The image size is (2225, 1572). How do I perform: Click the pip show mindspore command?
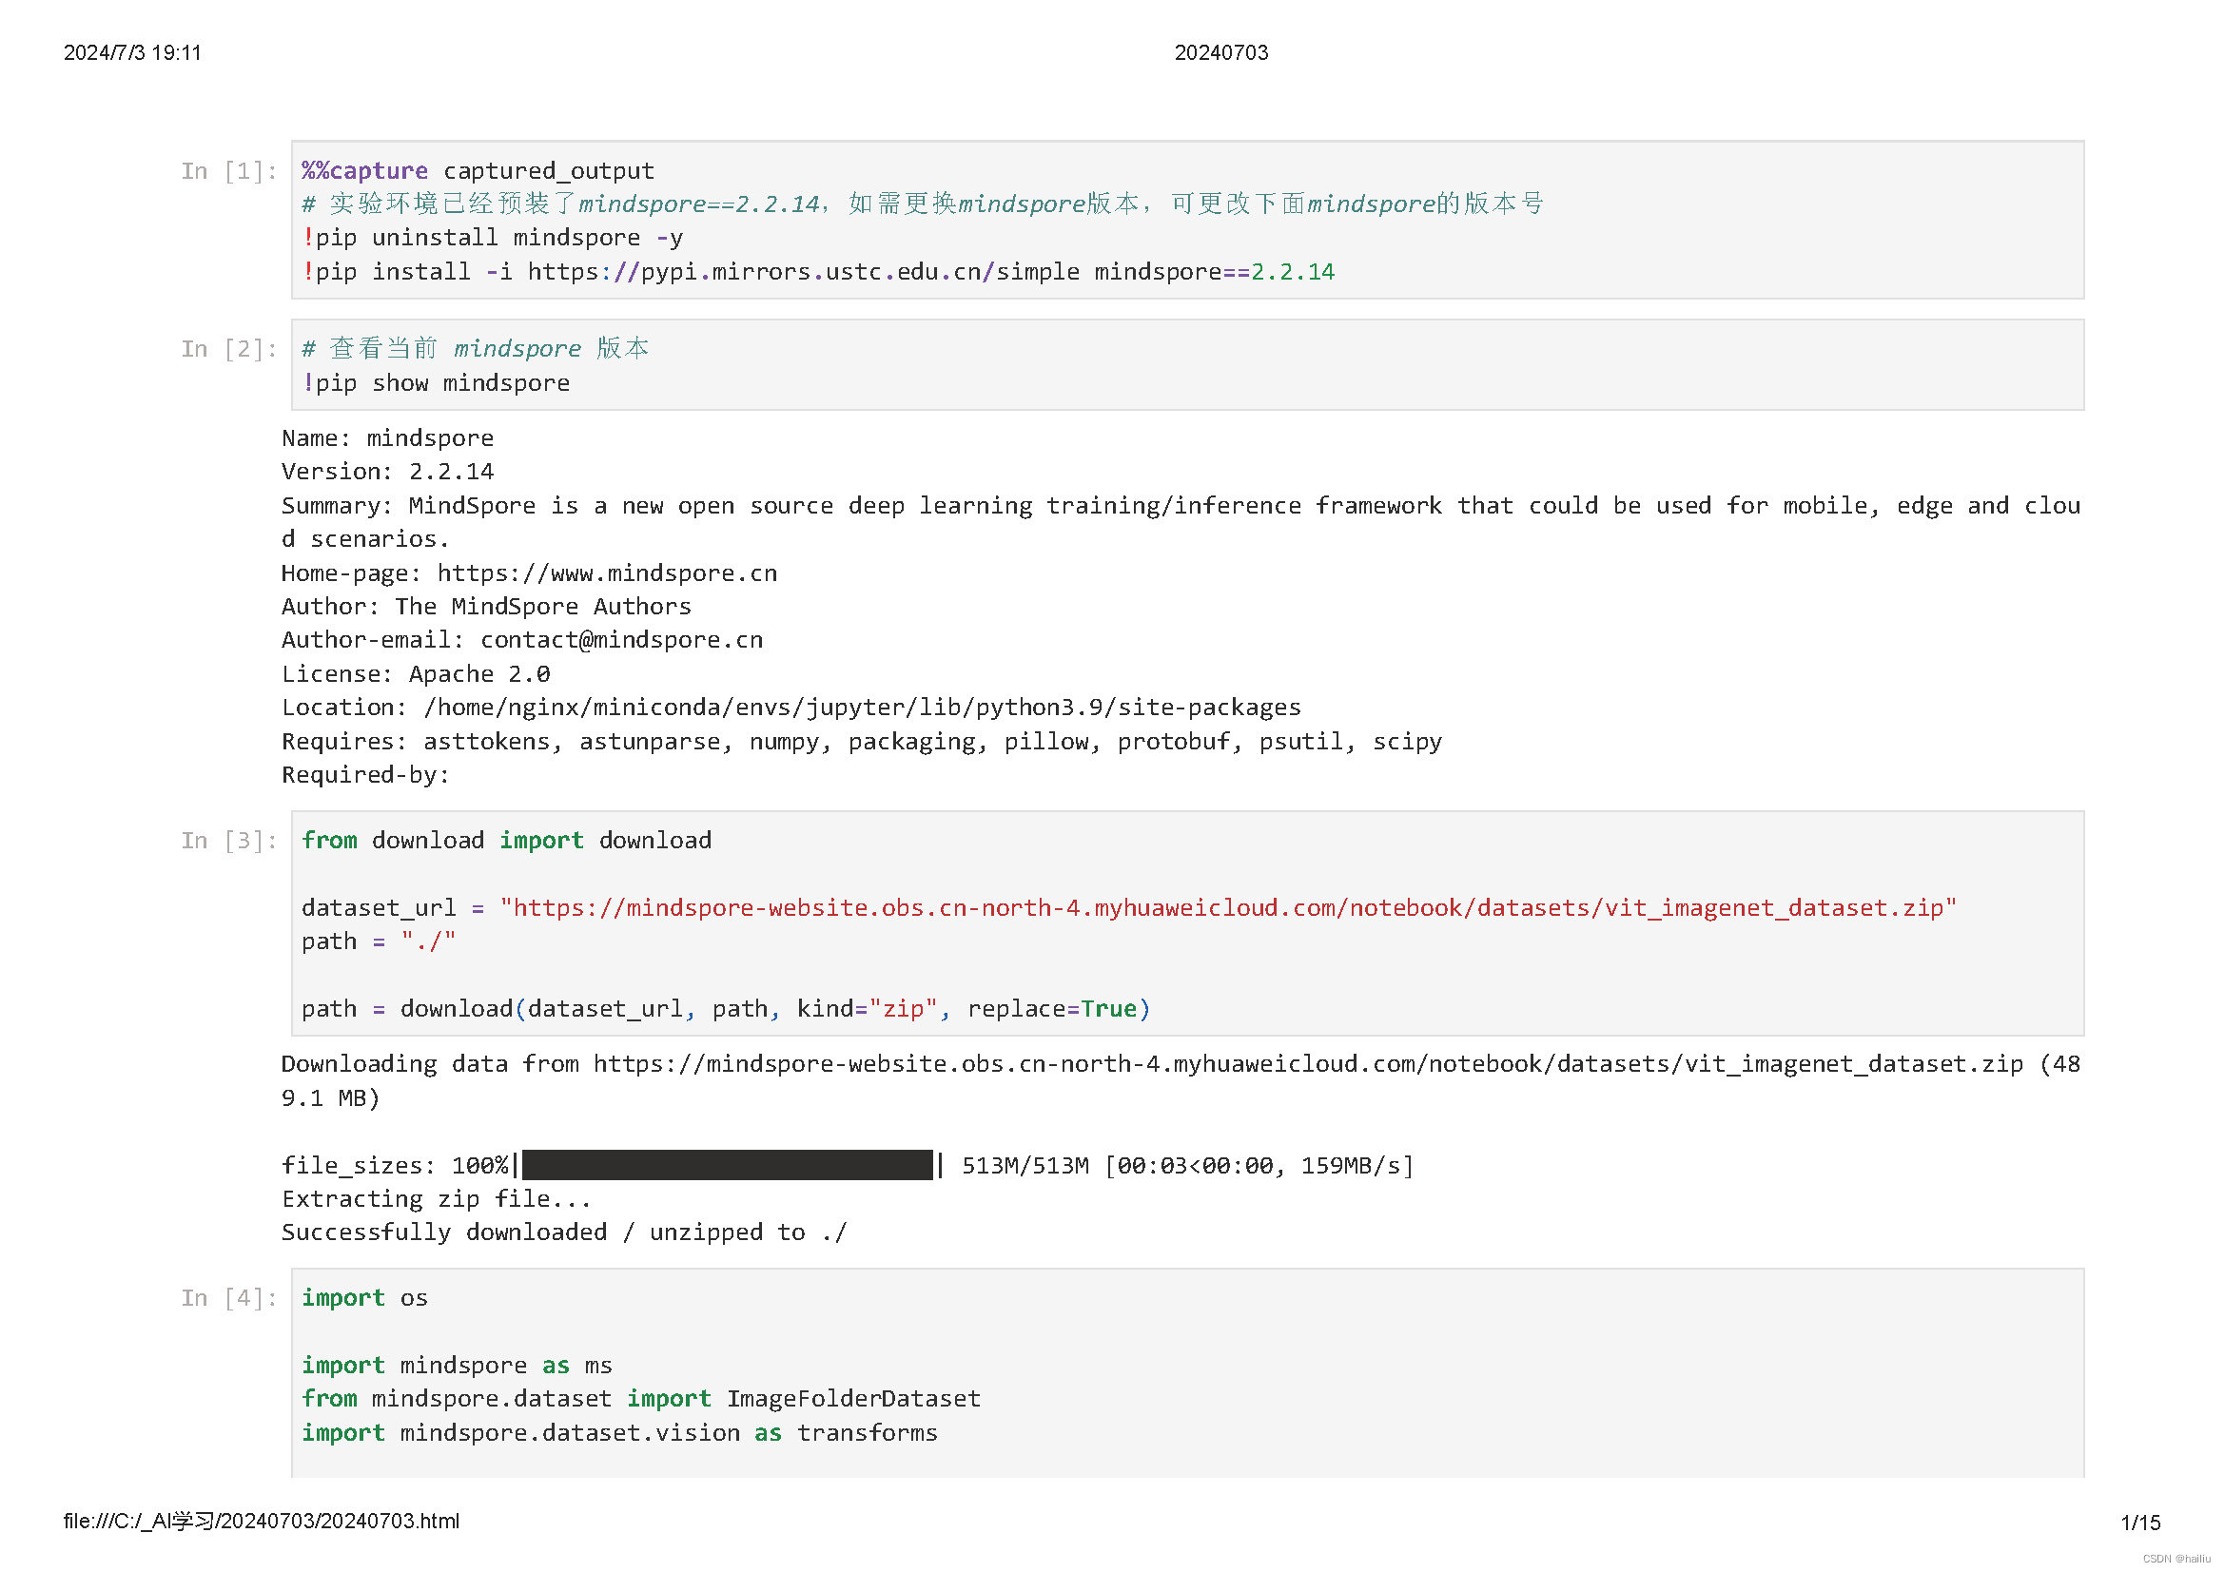point(438,383)
